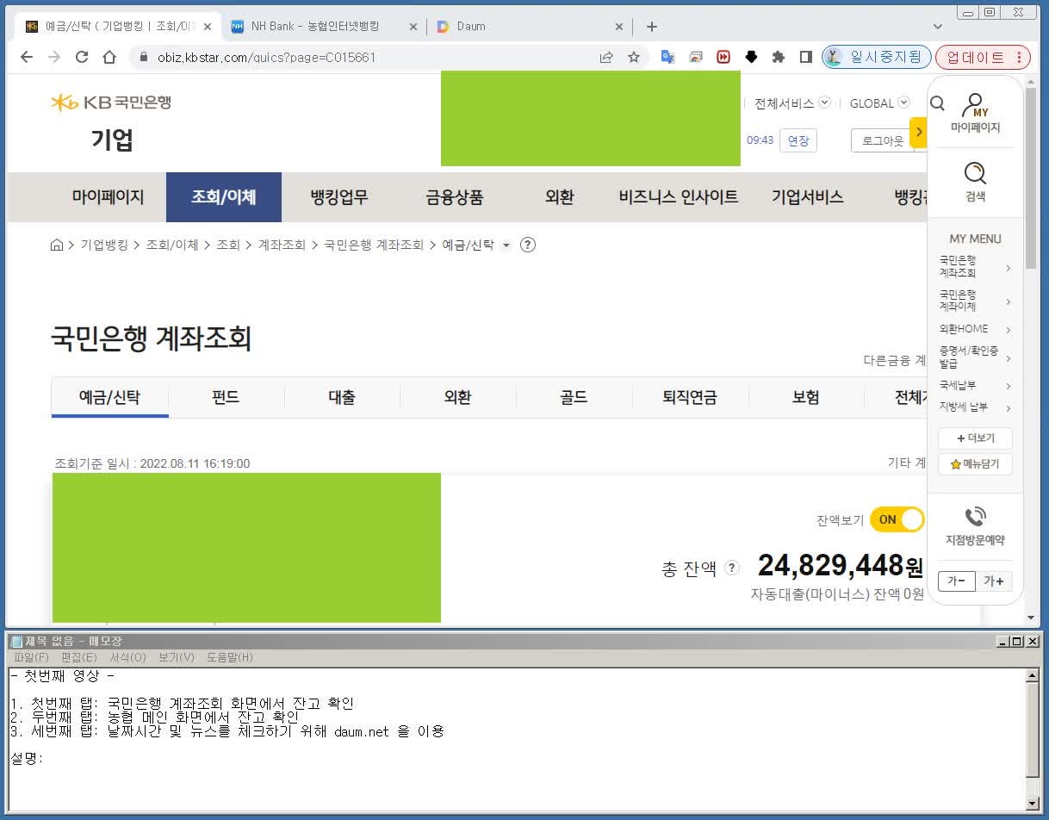Open 외환HOME in MY MENU

tap(975, 329)
